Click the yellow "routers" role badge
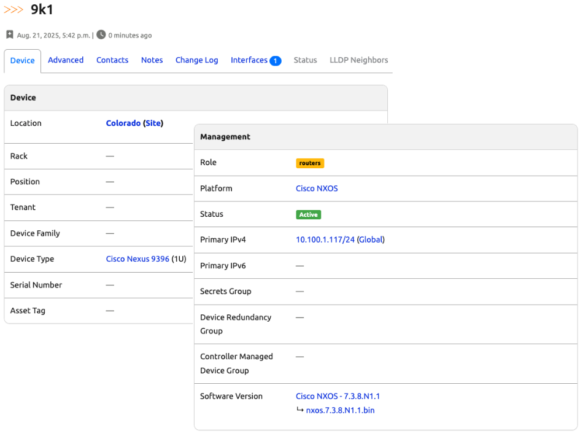583x436 pixels. click(310, 163)
